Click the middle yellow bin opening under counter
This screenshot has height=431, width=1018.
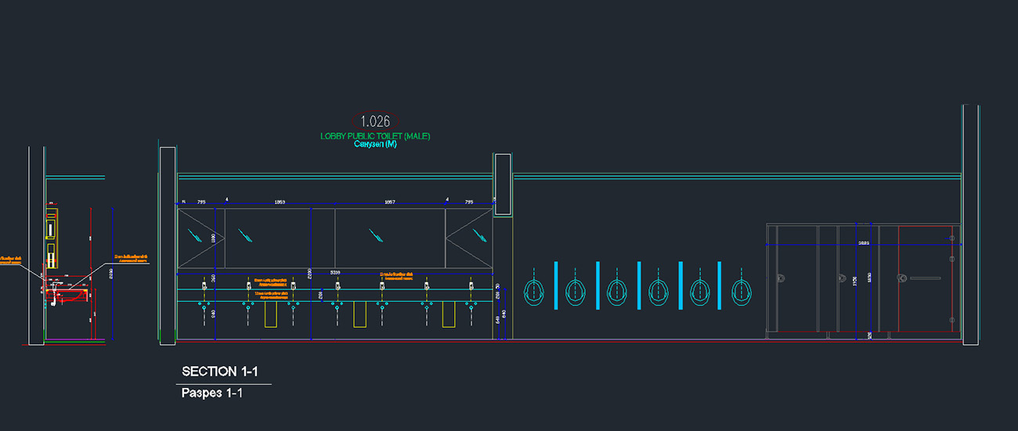pyautogui.click(x=360, y=314)
